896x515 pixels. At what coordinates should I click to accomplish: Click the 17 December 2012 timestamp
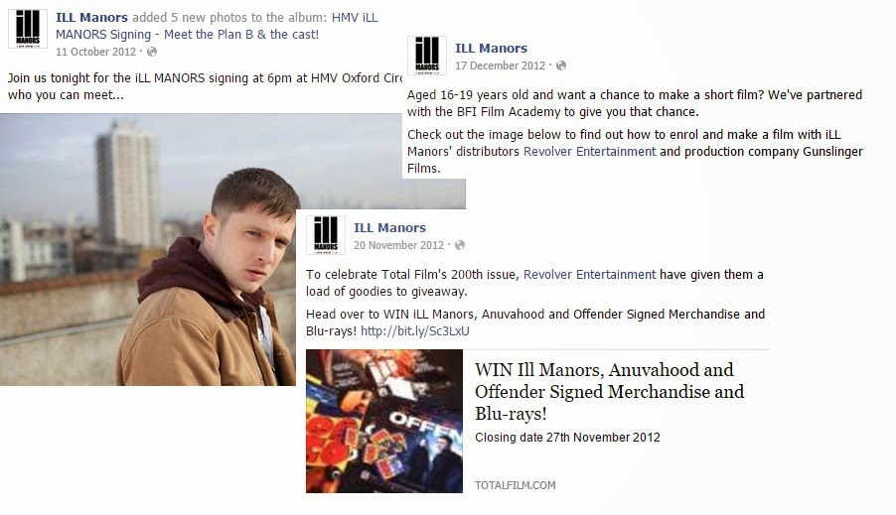(x=500, y=65)
